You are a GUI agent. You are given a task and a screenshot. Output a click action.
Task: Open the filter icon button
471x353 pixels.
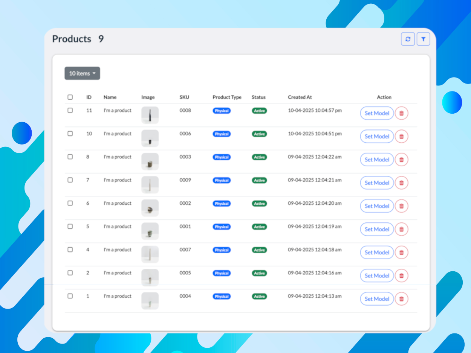(424, 39)
